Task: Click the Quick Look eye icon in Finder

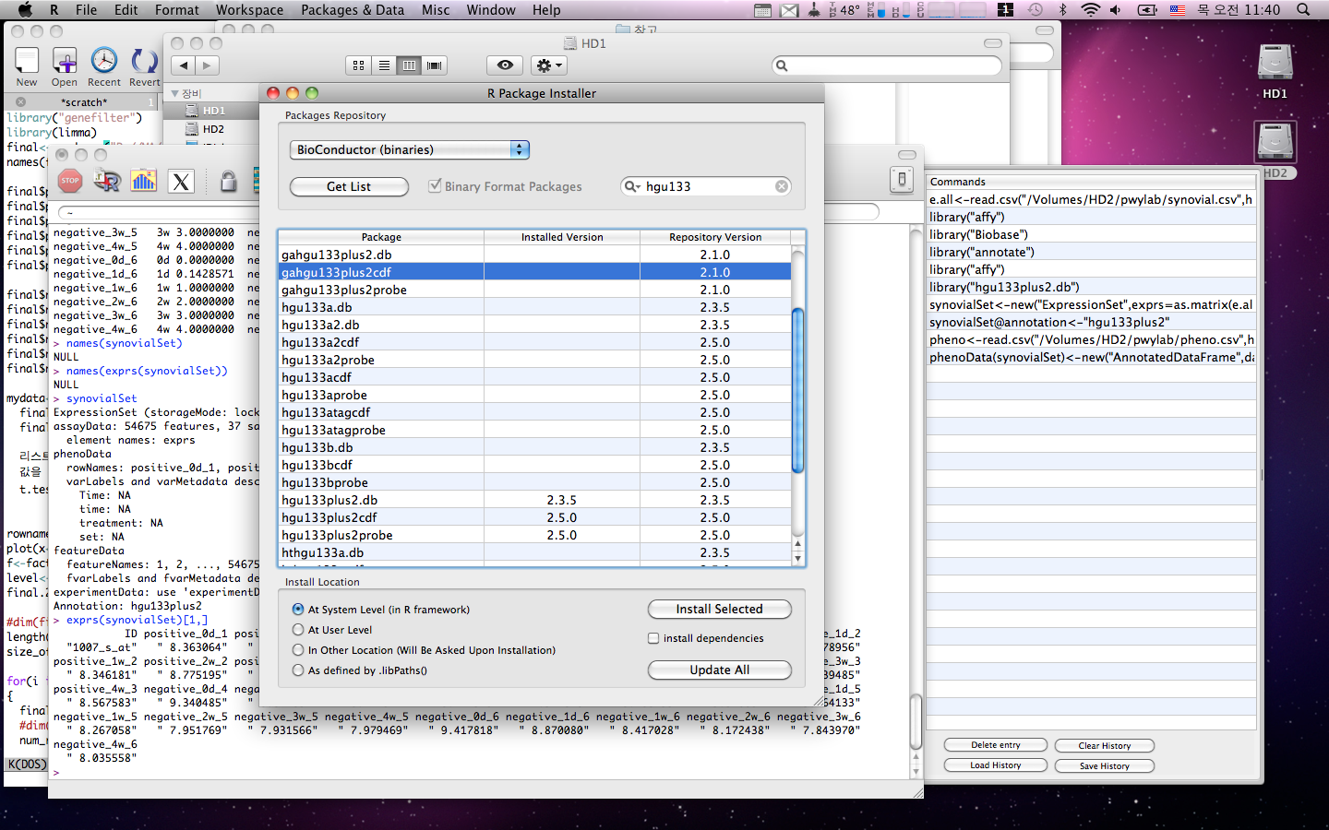Action: (505, 65)
